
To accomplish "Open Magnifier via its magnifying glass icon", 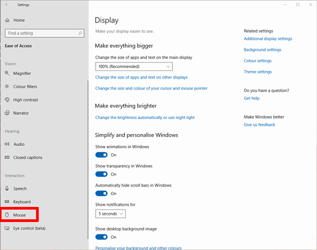I will pos(7,73).
